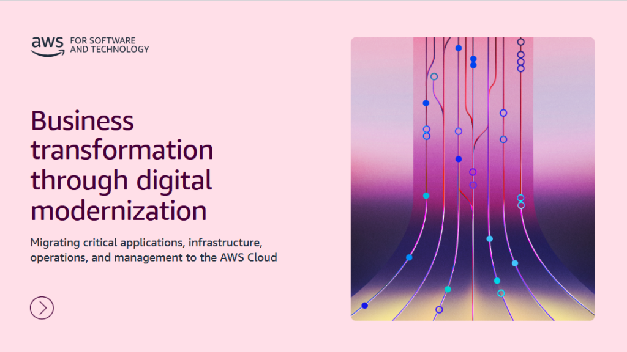Click the four stacked rings at top of artwork
The image size is (627, 352).
(520, 55)
